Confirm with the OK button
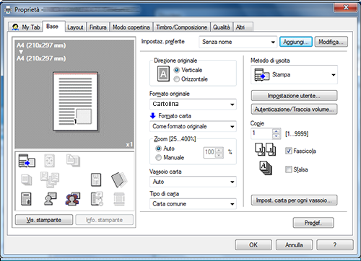This screenshot has width=361, height=261. tap(253, 245)
